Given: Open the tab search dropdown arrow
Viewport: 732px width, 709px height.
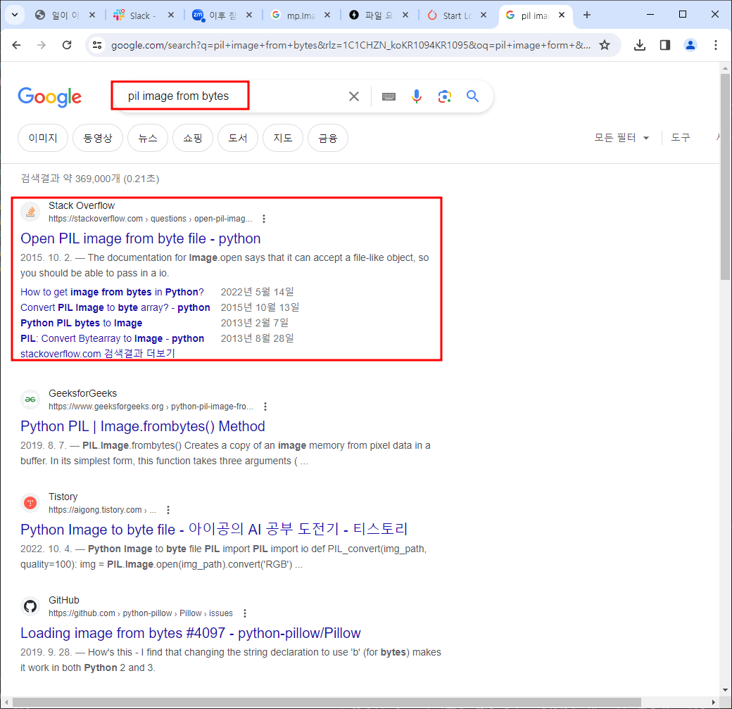Looking at the screenshot, I should pos(15,15).
